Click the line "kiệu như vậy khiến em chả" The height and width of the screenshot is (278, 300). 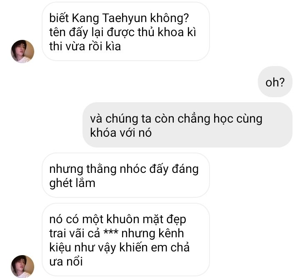(120, 248)
